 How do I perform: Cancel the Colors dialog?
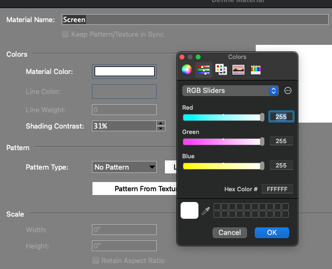pyautogui.click(x=230, y=233)
